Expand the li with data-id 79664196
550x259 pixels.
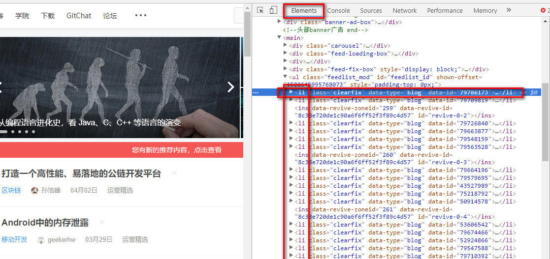(x=291, y=170)
